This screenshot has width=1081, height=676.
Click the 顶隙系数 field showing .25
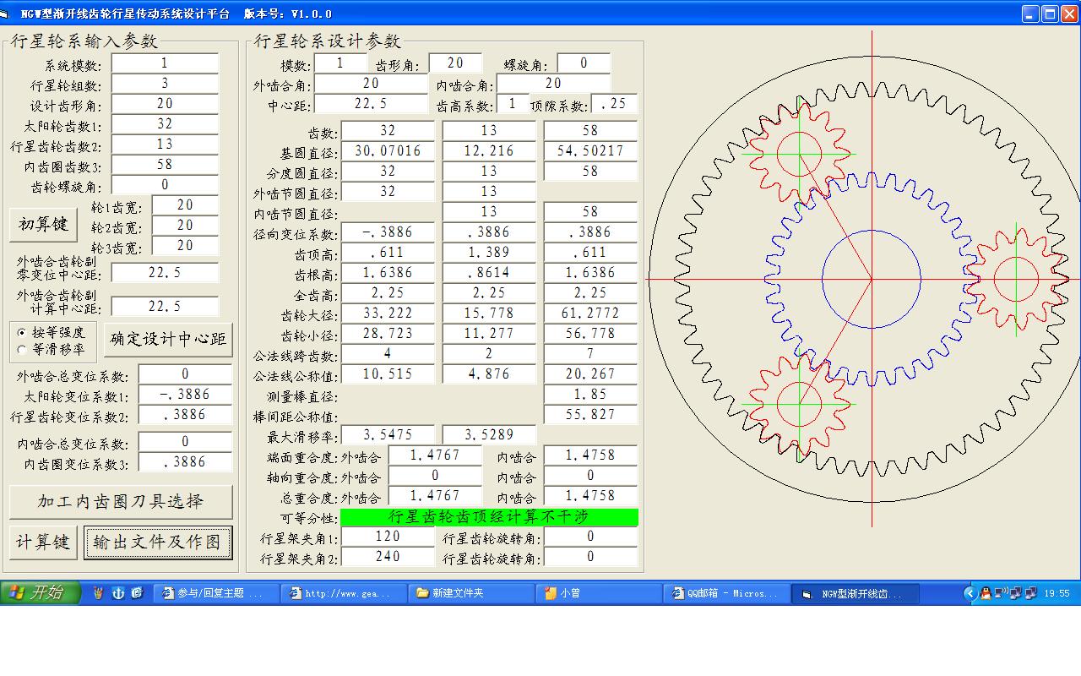click(x=614, y=103)
